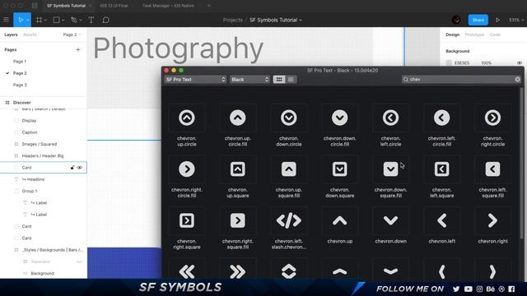This screenshot has width=527, height=296.
Task: Select the chevron.down.square.fill symbol
Action: tap(390, 169)
